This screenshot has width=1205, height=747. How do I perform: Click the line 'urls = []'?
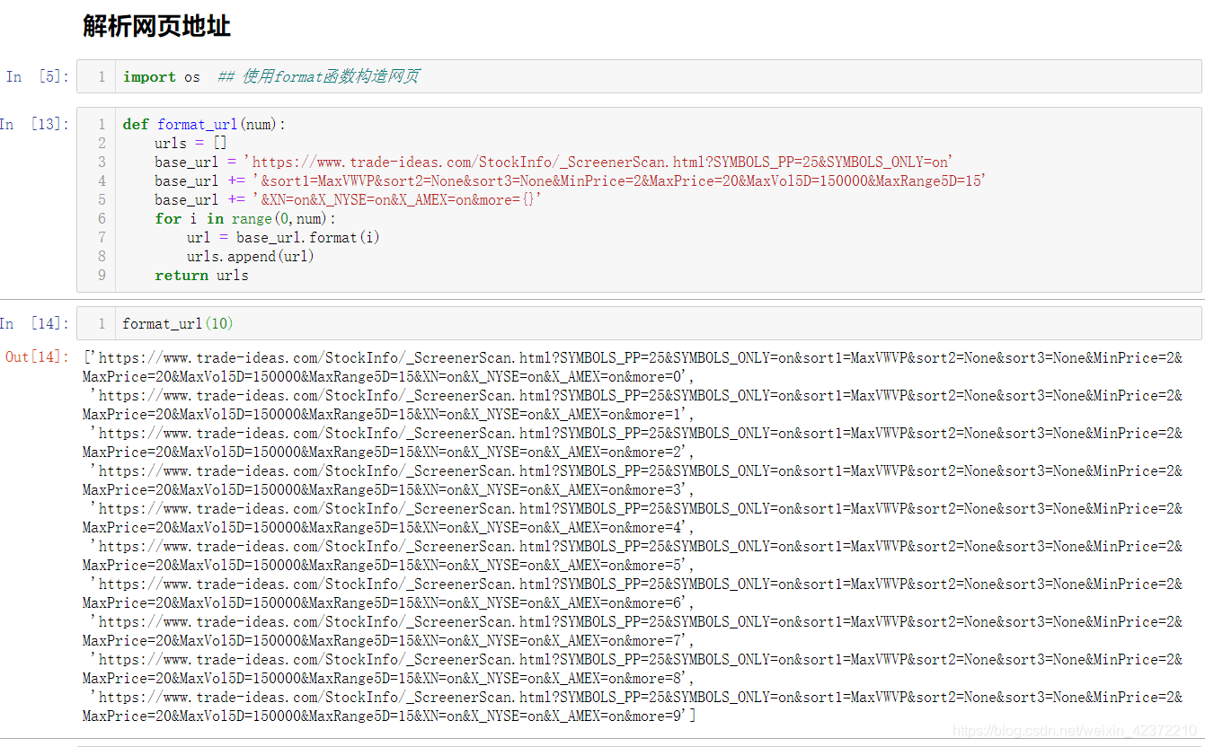click(190, 143)
